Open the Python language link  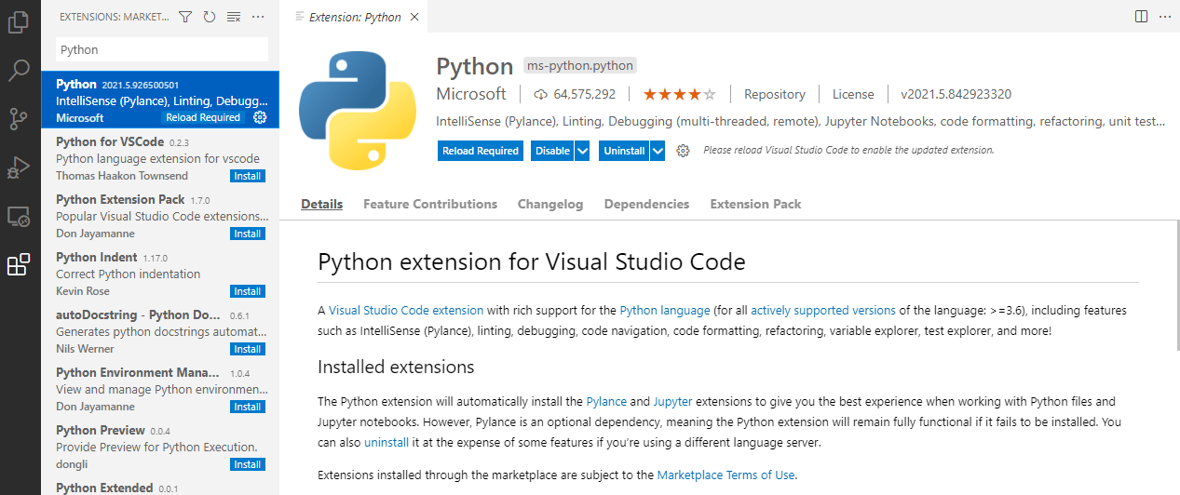[x=665, y=310]
